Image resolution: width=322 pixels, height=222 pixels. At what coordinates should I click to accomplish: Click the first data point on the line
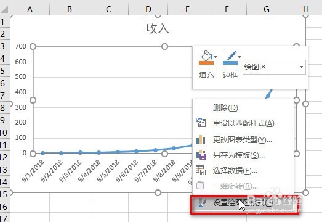click(42, 153)
